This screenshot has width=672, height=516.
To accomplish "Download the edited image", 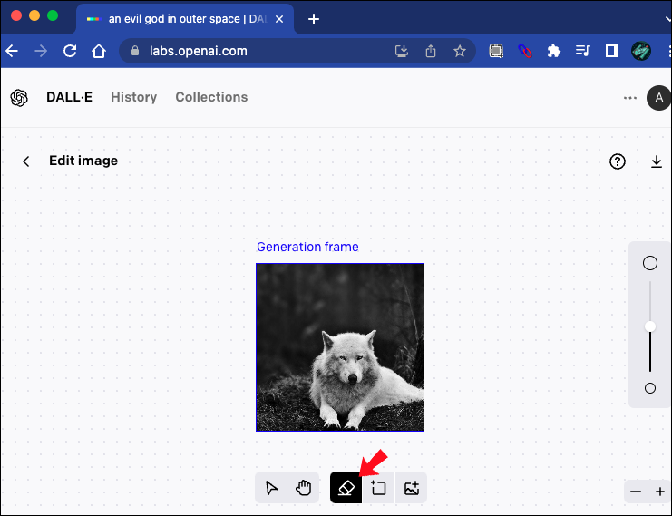I will [657, 161].
